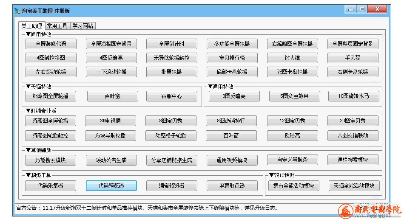Open 缩略图全屏轮播 under 天猫特效
This screenshot has height=222, width=404.
tap(51, 96)
